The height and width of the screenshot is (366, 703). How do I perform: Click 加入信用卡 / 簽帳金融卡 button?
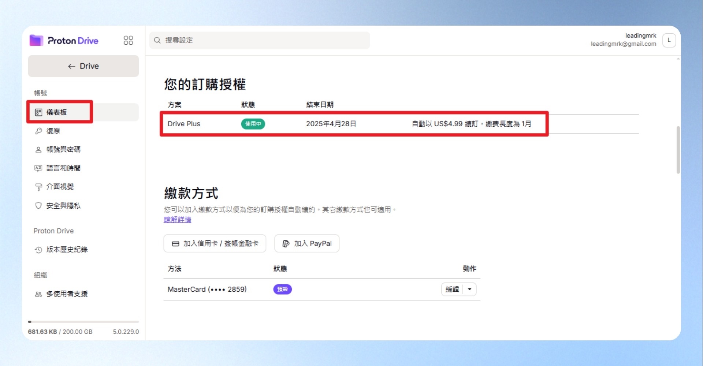(215, 244)
